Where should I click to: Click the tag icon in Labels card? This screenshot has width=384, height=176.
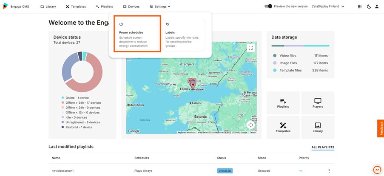click(167, 24)
